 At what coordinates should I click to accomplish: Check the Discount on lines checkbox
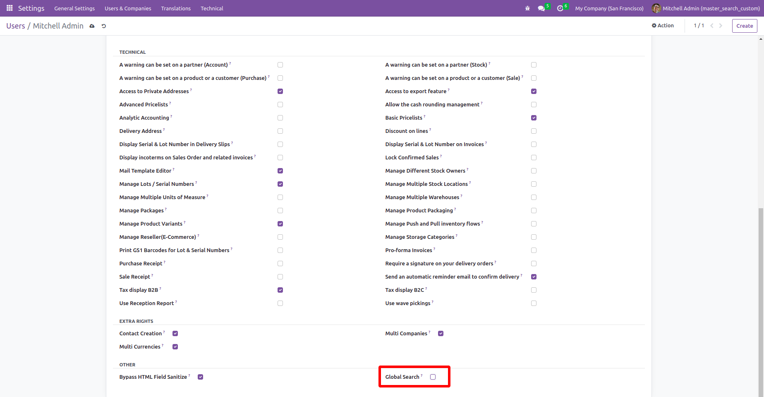534,131
